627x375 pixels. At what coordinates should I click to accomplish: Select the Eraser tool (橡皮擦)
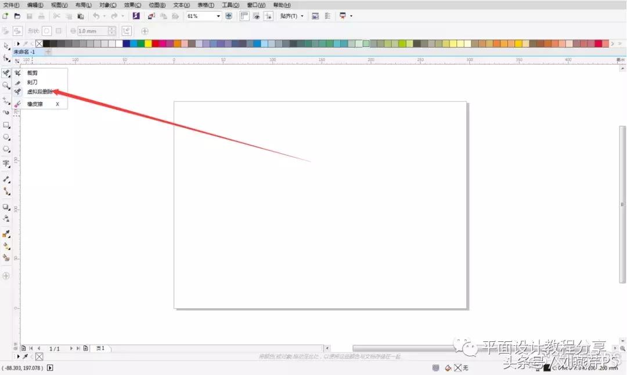click(34, 104)
